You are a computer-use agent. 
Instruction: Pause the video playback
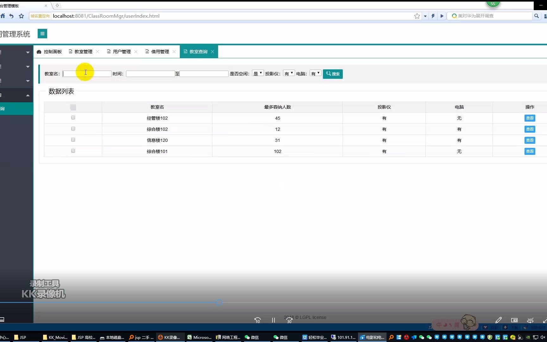pyautogui.click(x=273, y=320)
